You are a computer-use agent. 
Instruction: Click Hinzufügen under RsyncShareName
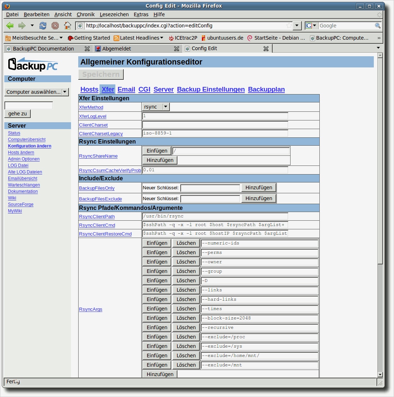[x=160, y=160]
